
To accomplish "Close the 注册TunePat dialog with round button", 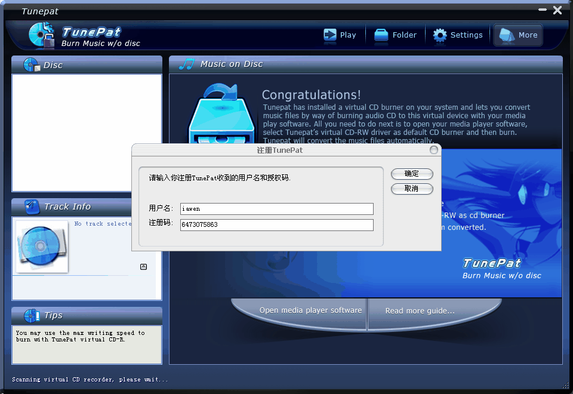I will [434, 150].
